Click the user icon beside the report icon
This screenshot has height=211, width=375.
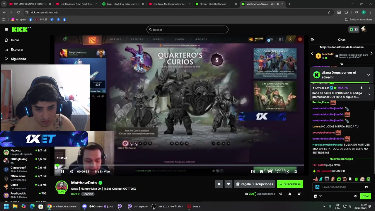click(299, 194)
